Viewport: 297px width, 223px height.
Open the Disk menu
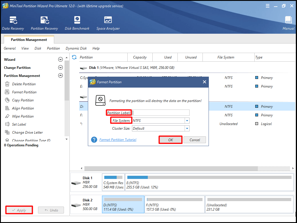point(38,48)
